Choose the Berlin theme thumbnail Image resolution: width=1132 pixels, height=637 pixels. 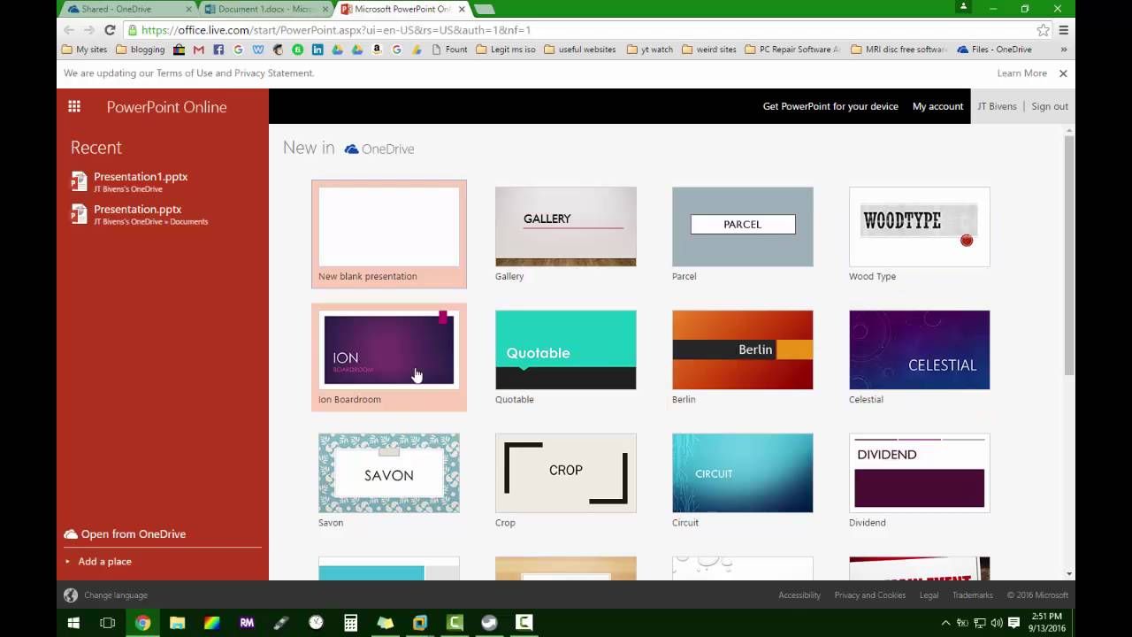tap(743, 349)
